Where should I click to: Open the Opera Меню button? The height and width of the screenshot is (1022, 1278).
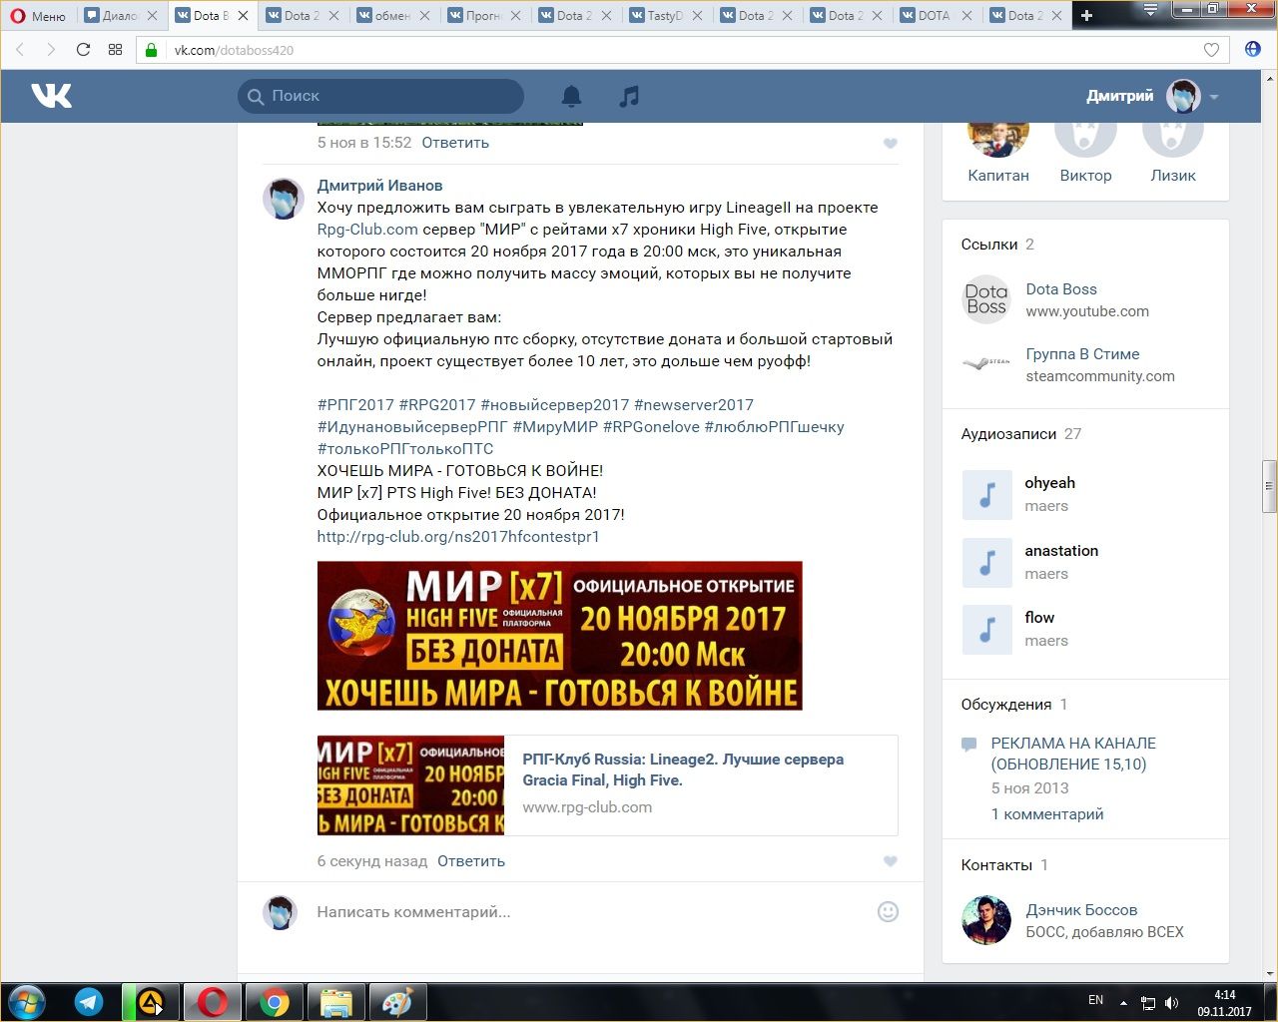(x=38, y=15)
